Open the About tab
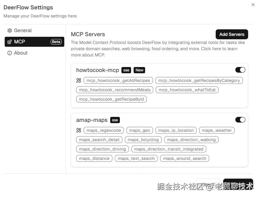The image size is (260, 197). coord(34,53)
